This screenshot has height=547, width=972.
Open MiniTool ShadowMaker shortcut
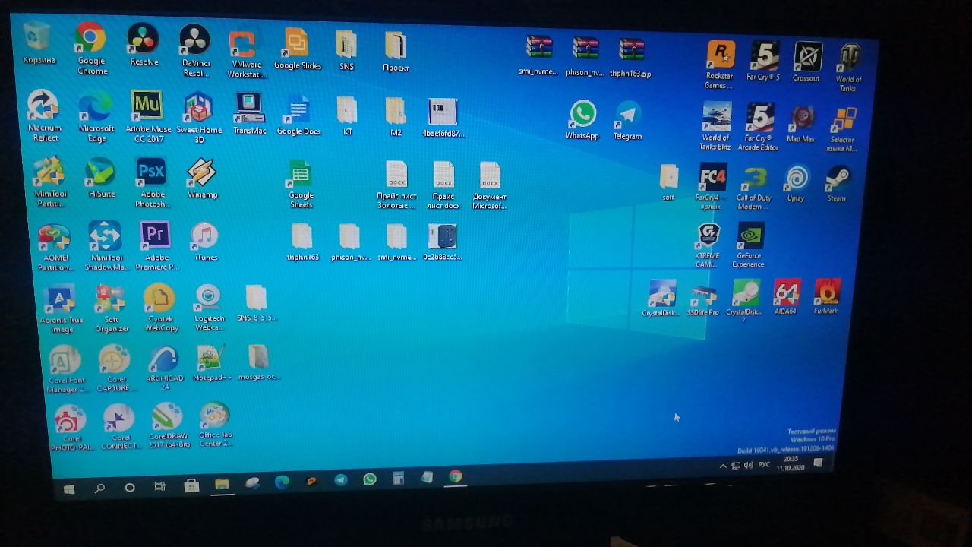104,245
